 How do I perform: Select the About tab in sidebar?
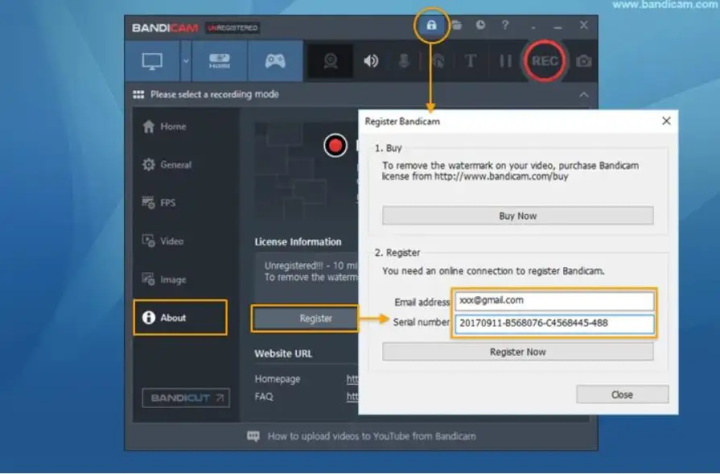click(x=180, y=317)
